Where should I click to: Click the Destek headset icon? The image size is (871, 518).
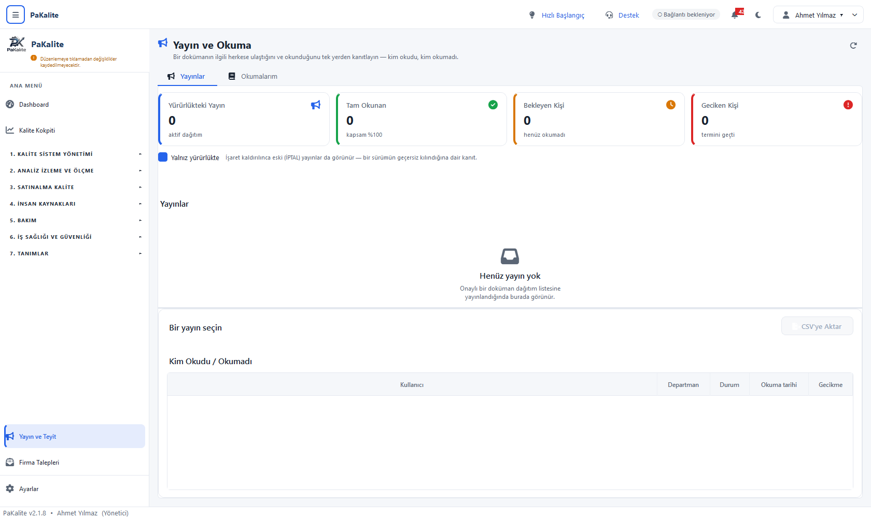(x=609, y=15)
